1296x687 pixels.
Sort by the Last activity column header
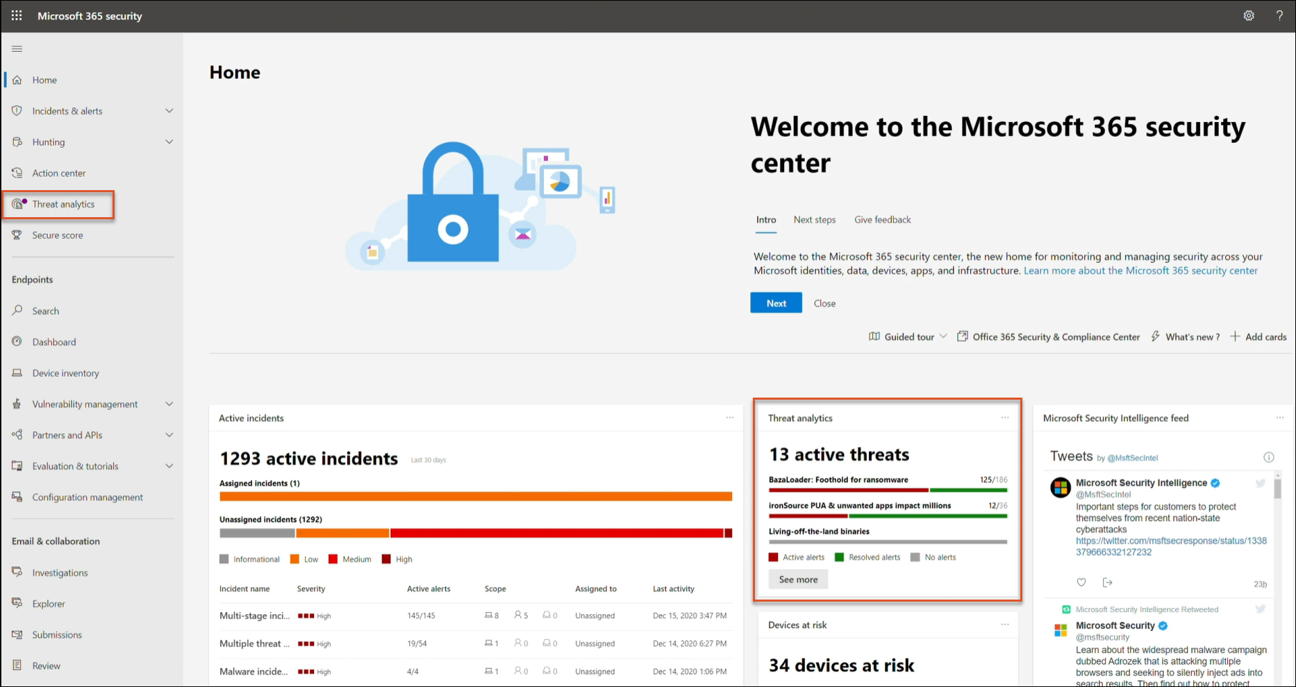673,588
